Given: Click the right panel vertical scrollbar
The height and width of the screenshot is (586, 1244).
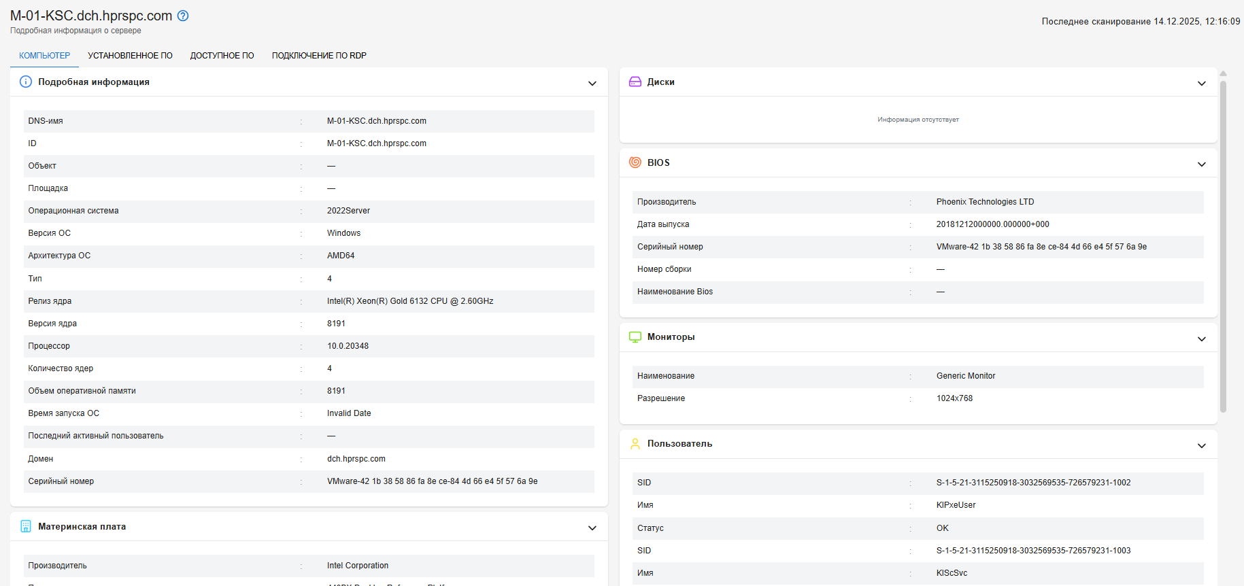Looking at the screenshot, I should pyautogui.click(x=1223, y=247).
